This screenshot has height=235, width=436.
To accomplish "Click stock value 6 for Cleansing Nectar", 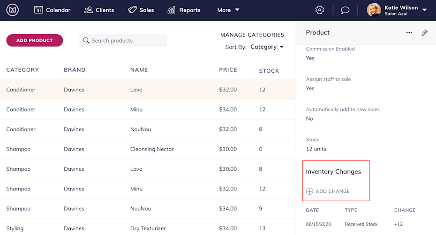I will [261, 149].
